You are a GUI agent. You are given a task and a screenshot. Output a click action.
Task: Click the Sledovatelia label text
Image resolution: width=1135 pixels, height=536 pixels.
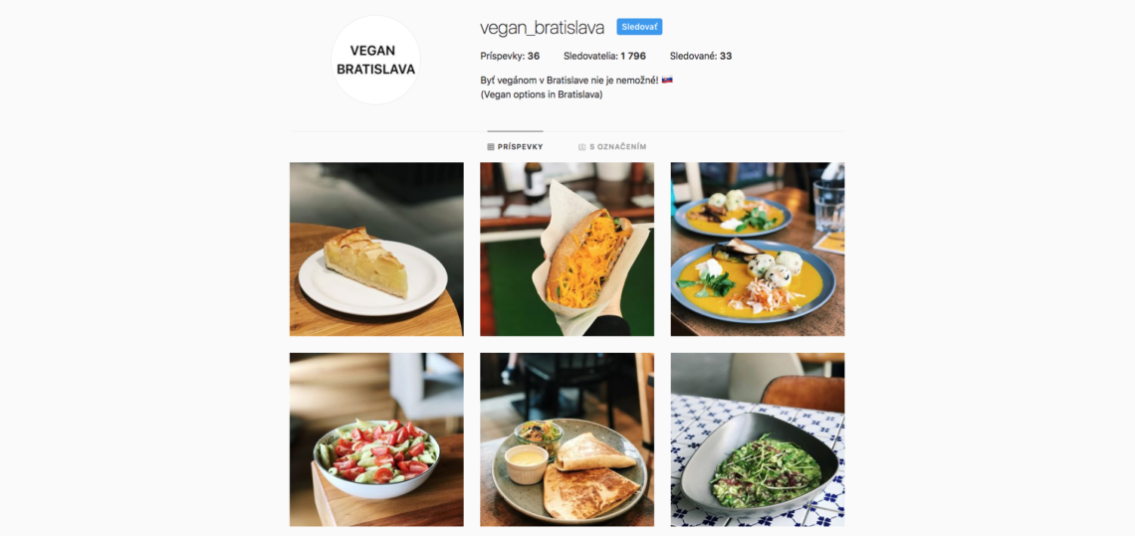click(x=590, y=56)
